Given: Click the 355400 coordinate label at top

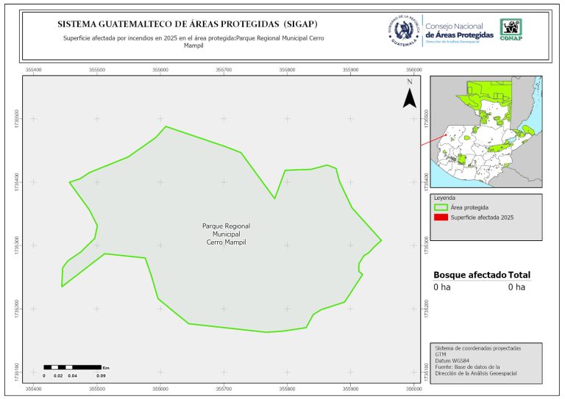Looking at the screenshot, I should (x=34, y=68).
